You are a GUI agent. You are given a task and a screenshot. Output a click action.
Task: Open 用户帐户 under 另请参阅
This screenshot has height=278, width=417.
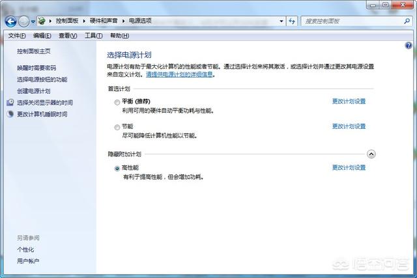click(x=28, y=261)
